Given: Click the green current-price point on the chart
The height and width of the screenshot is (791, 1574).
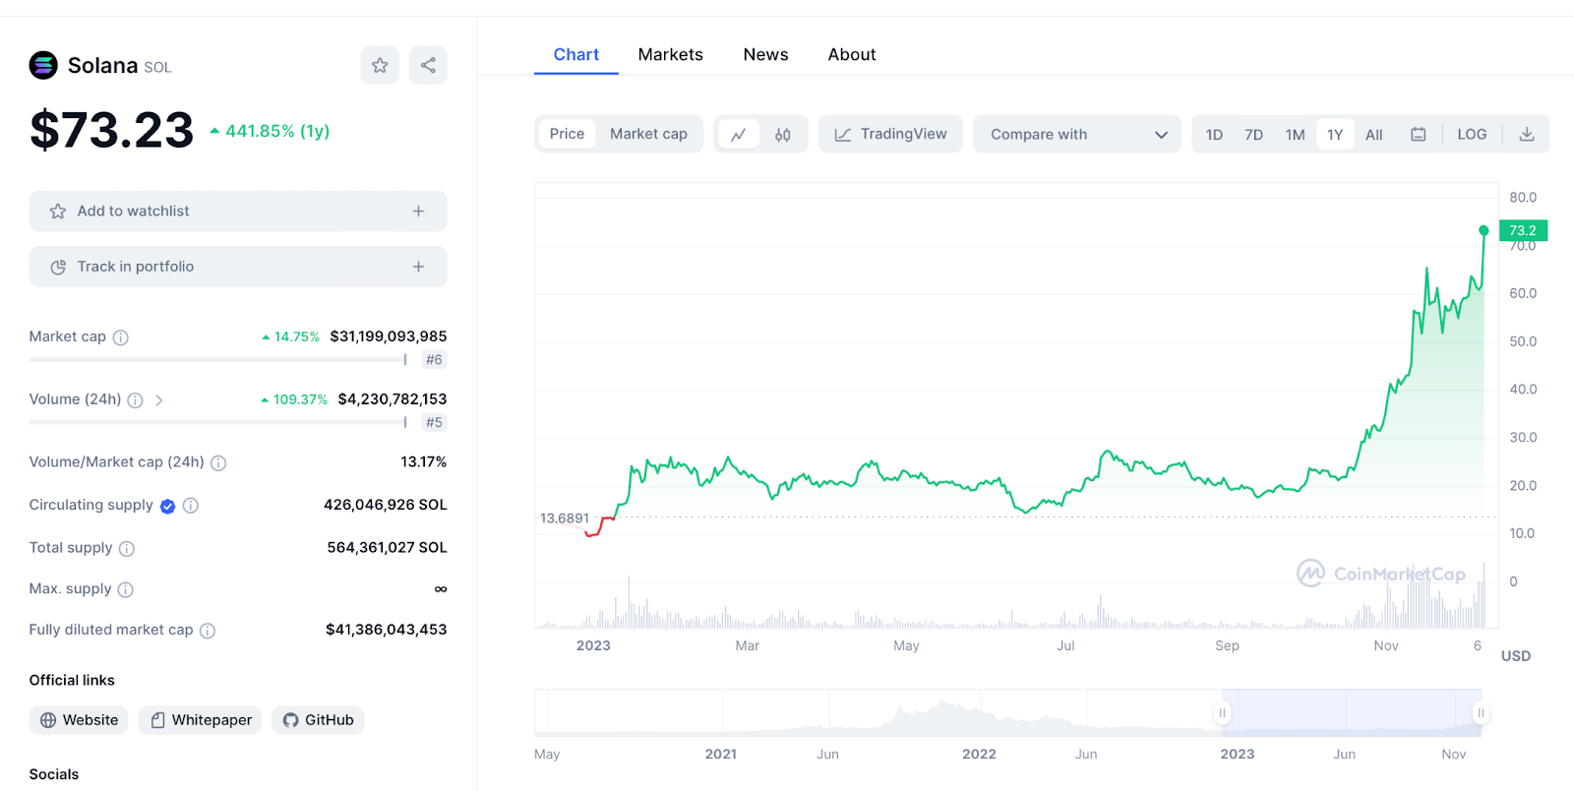Looking at the screenshot, I should pyautogui.click(x=1483, y=230).
